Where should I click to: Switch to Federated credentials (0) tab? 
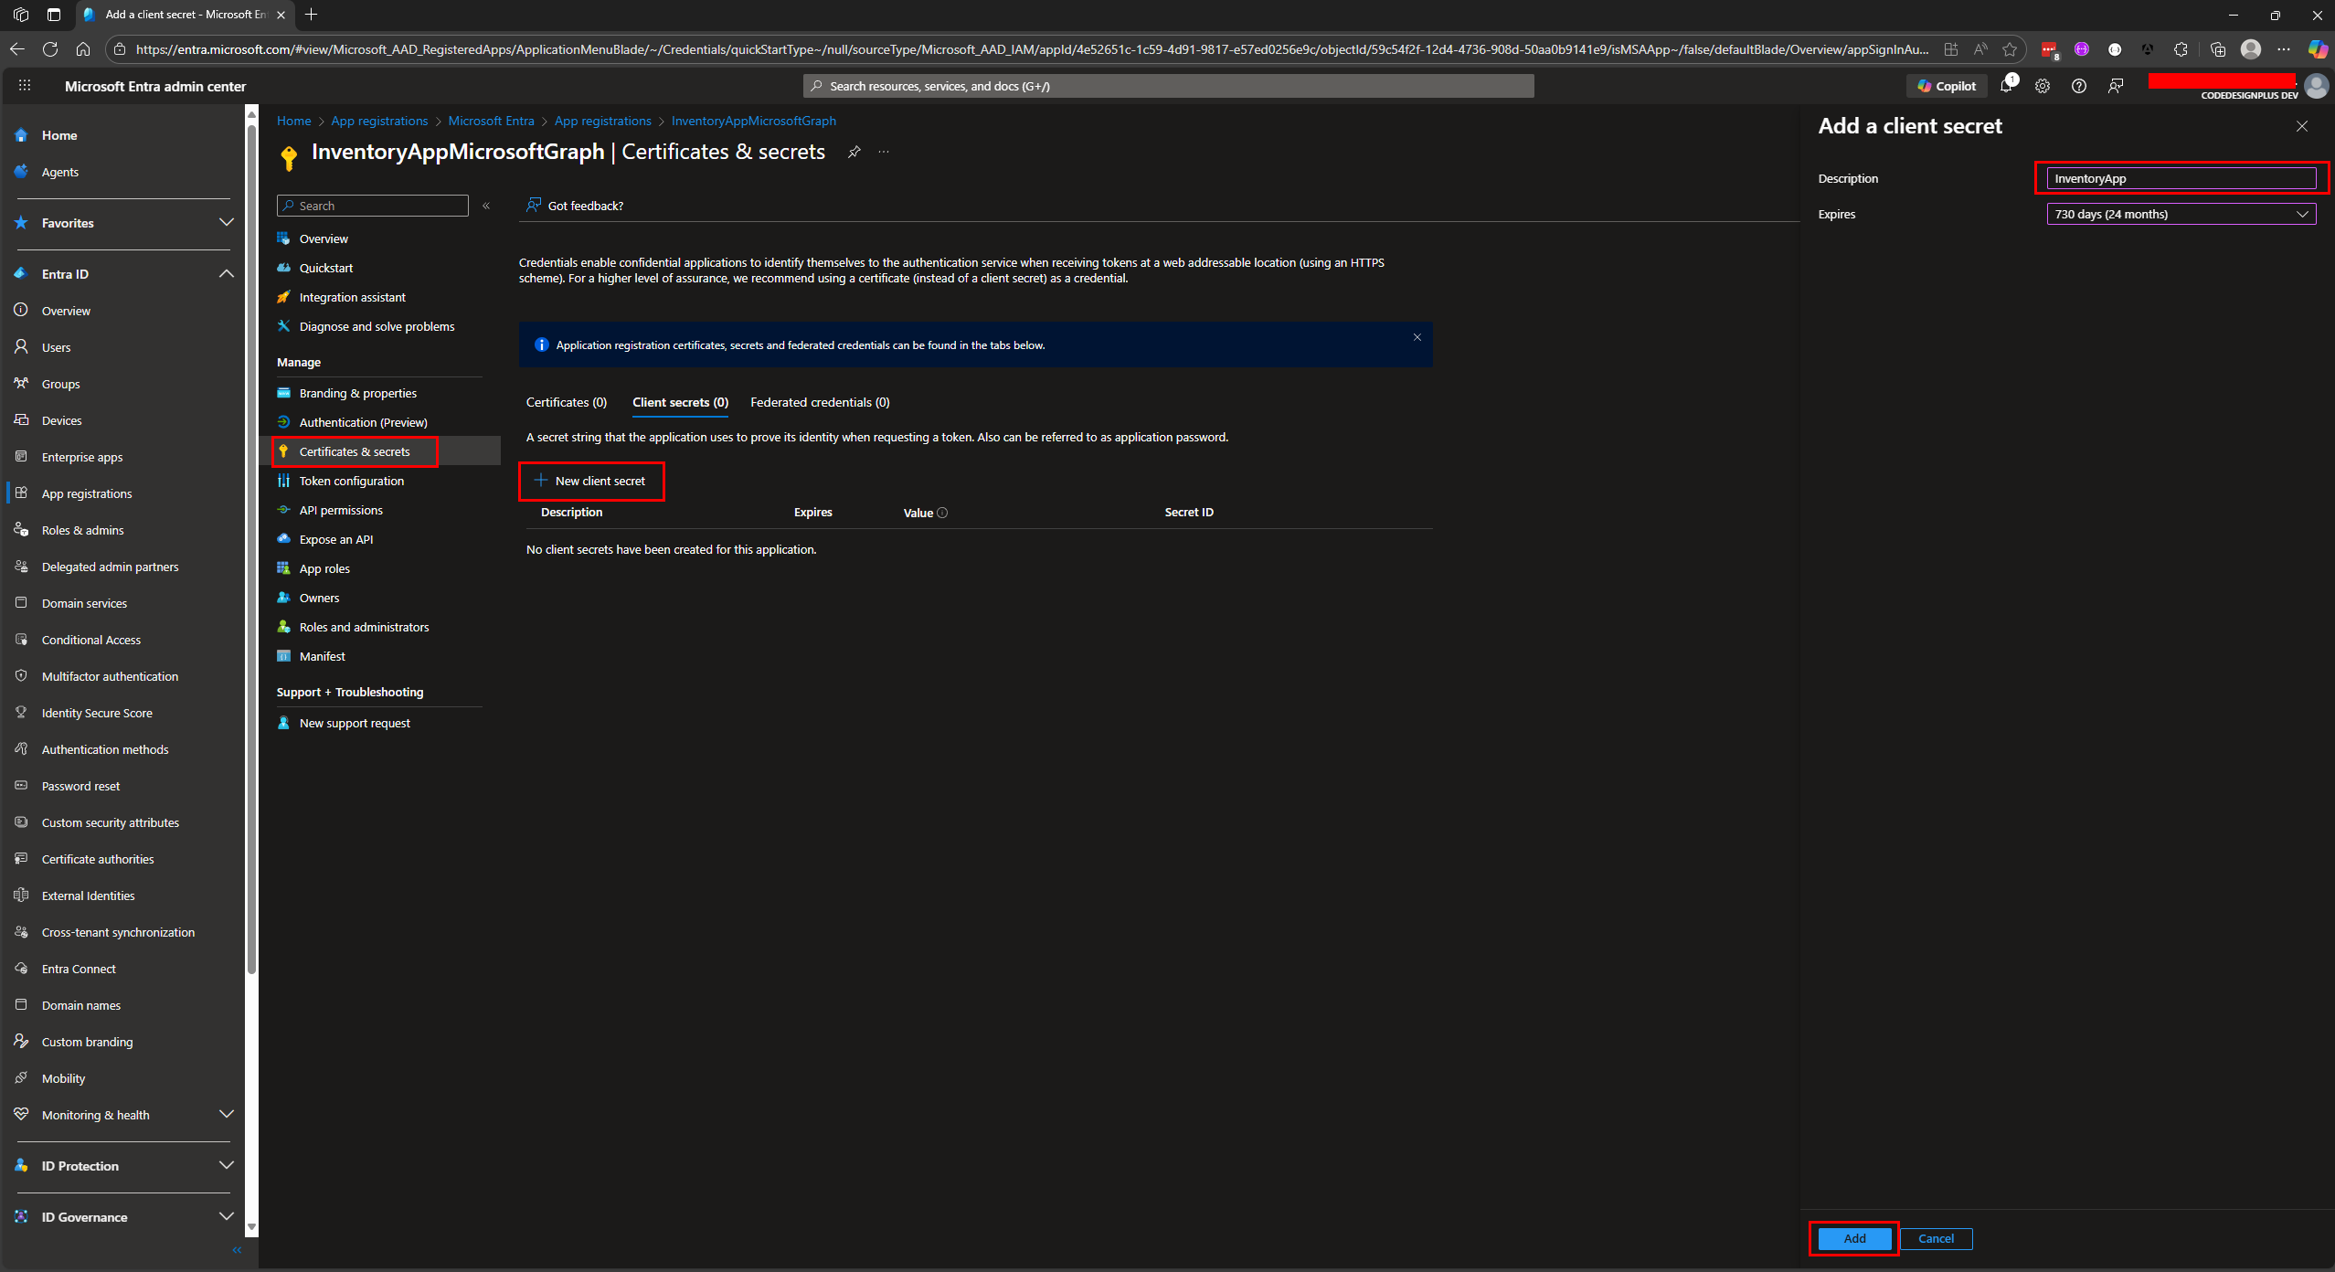click(x=820, y=402)
